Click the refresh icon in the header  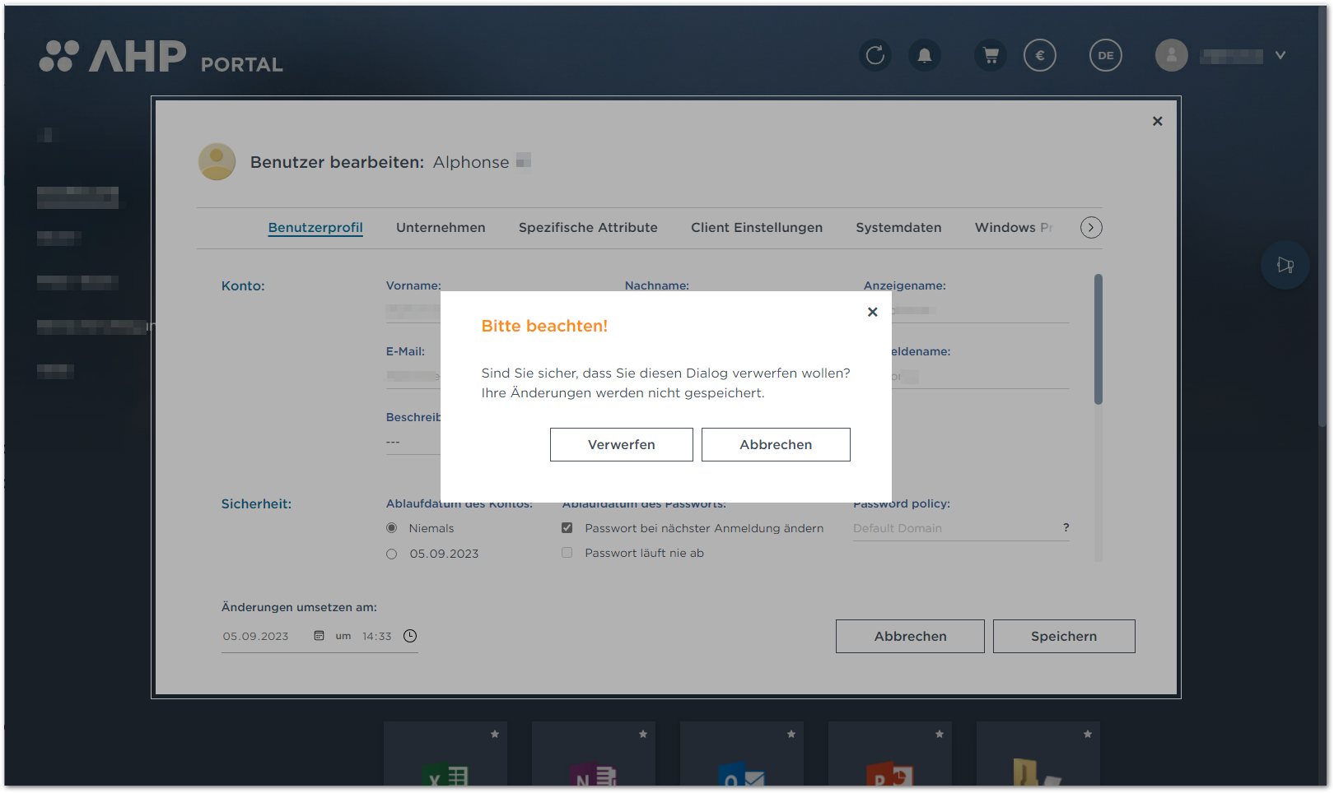(875, 55)
